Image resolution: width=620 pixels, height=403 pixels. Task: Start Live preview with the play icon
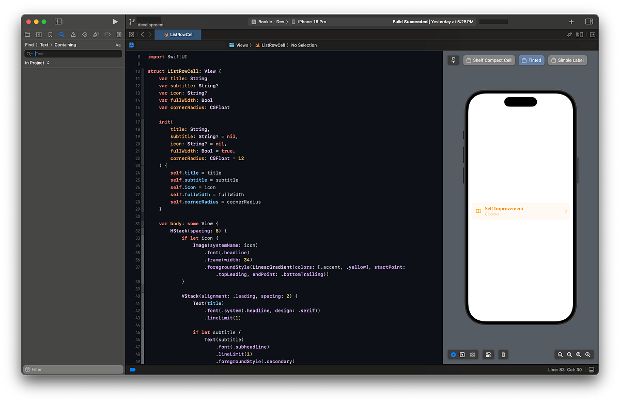point(453,354)
